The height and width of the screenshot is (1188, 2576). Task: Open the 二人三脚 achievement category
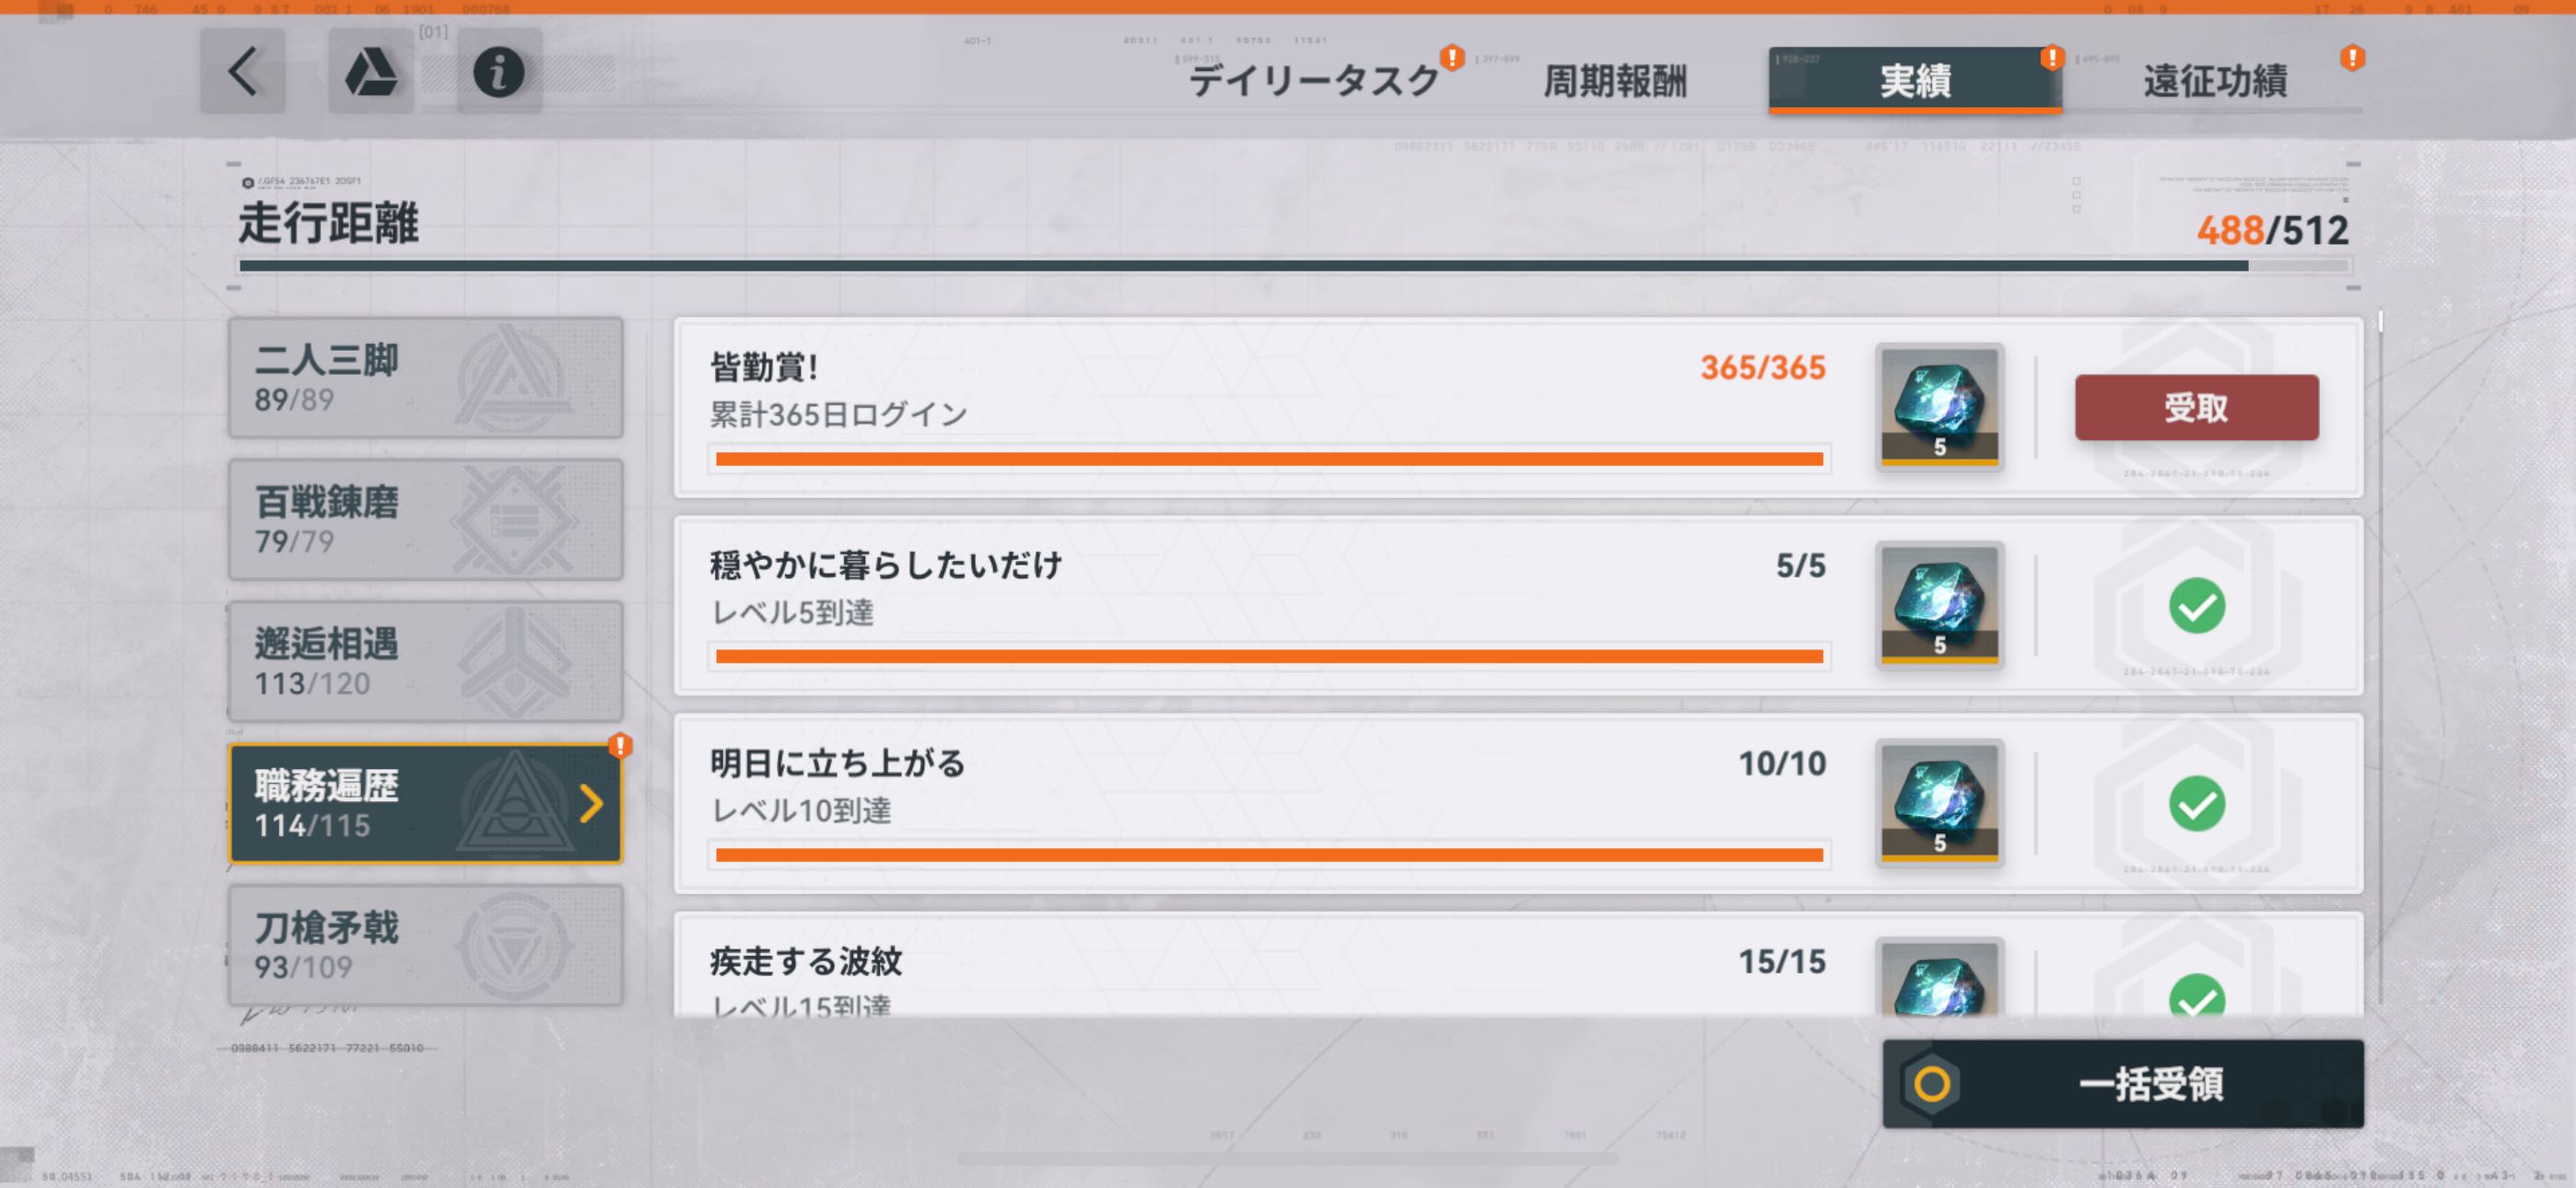click(425, 378)
